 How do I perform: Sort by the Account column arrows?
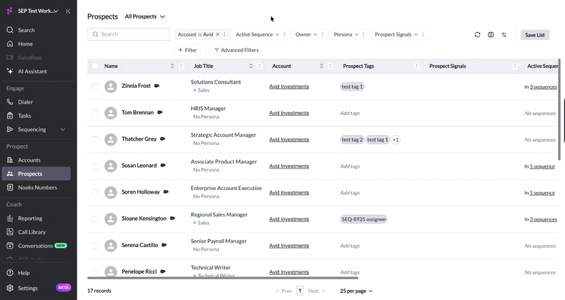(321, 66)
